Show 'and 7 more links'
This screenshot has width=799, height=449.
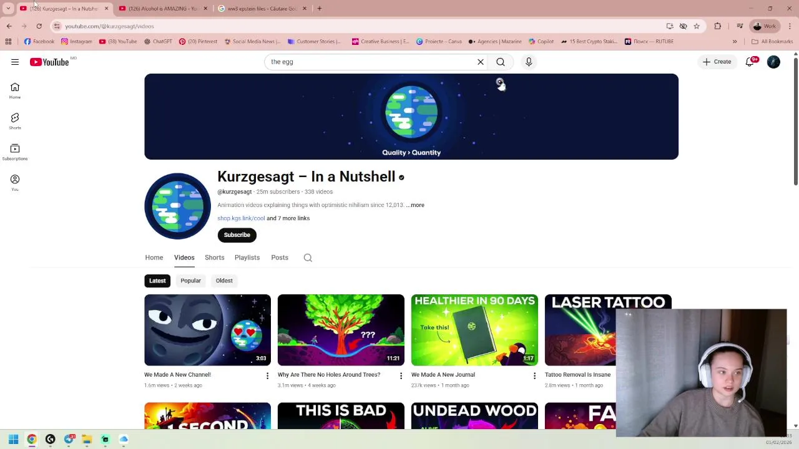point(288,218)
